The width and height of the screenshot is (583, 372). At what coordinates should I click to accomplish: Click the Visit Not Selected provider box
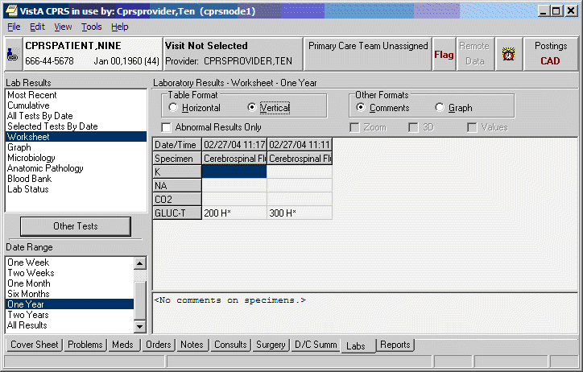point(232,54)
